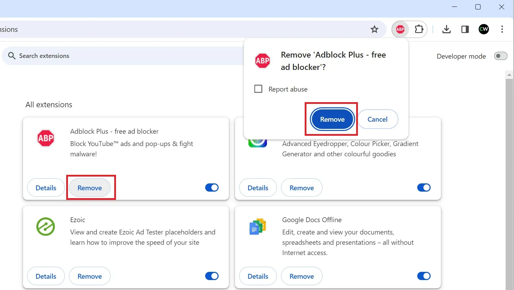The height and width of the screenshot is (290, 514).
Task: Click the Search extensions field
Action: coord(124,56)
